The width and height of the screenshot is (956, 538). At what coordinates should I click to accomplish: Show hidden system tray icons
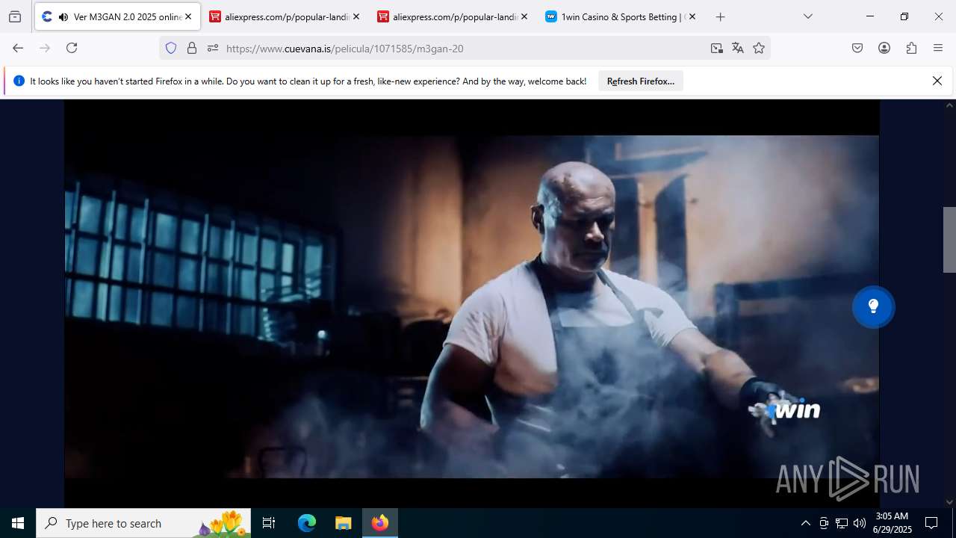tap(805, 523)
